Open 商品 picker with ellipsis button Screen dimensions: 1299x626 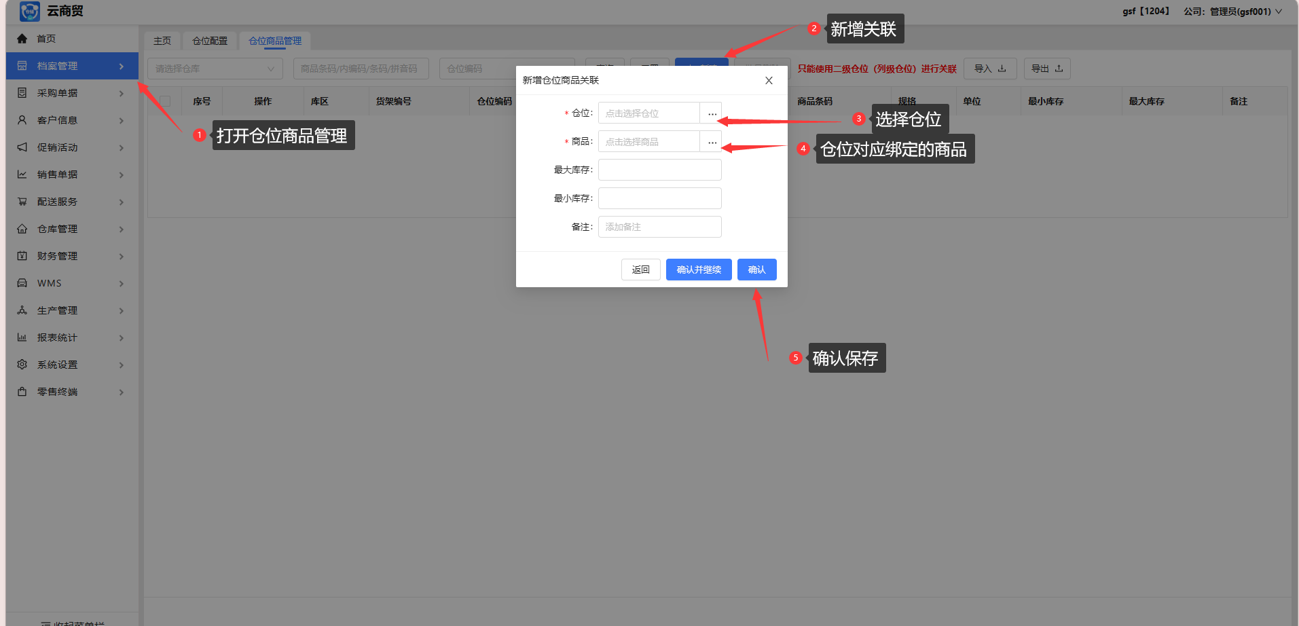tap(711, 142)
